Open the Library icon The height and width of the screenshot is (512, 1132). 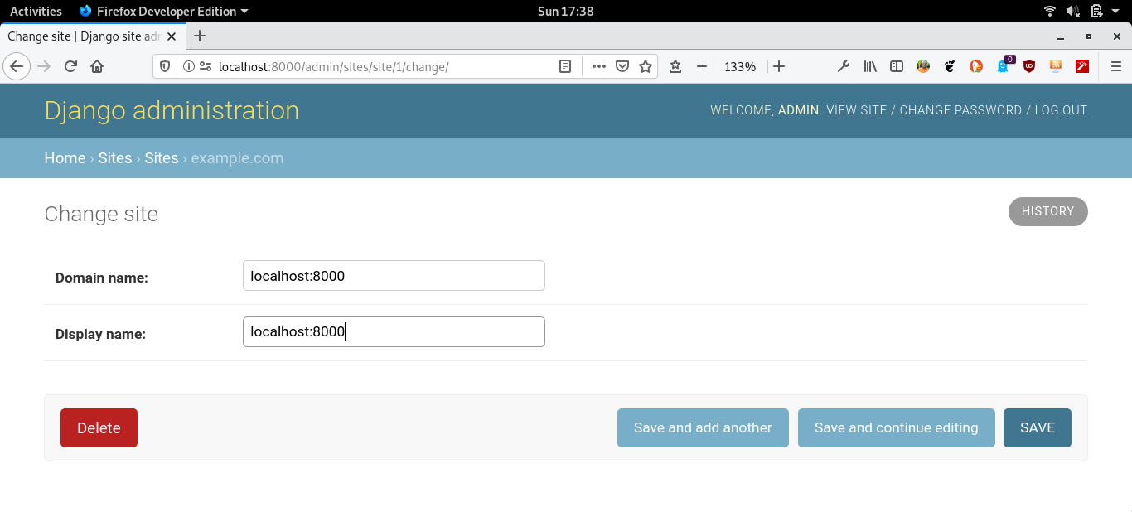870,66
